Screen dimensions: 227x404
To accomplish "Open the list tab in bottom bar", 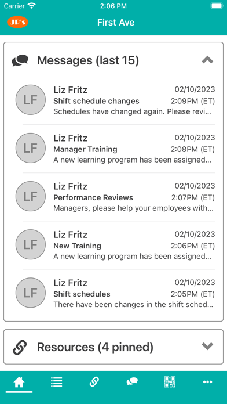I will click(56, 382).
